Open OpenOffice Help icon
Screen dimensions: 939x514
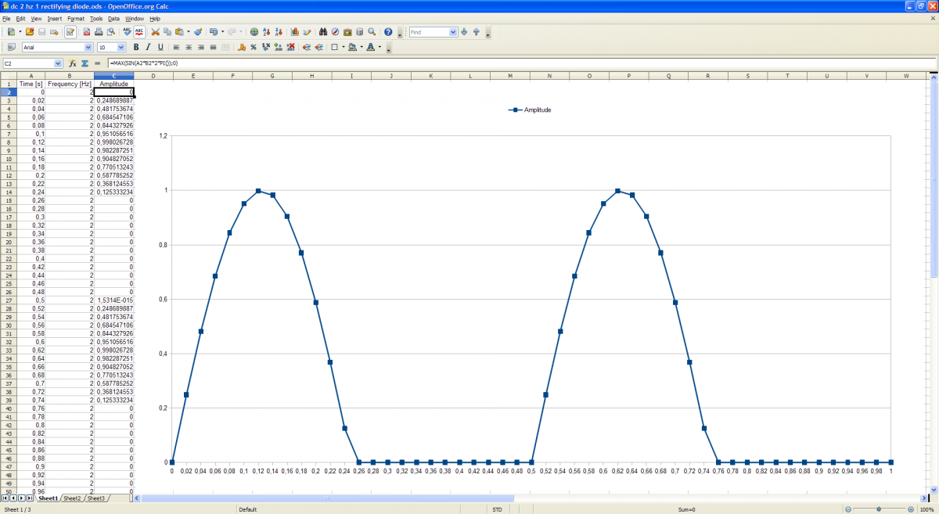[x=388, y=32]
